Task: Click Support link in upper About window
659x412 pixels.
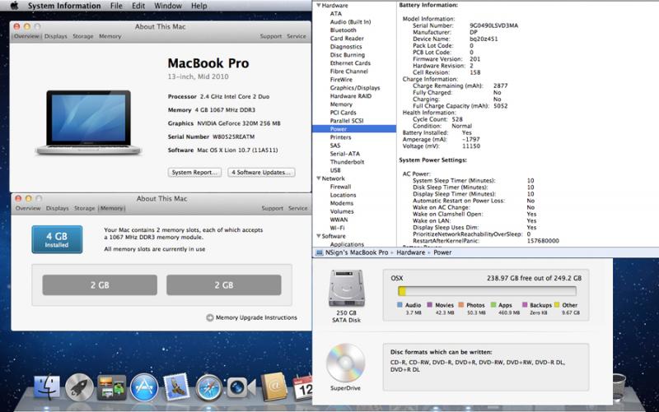Action: click(x=271, y=36)
